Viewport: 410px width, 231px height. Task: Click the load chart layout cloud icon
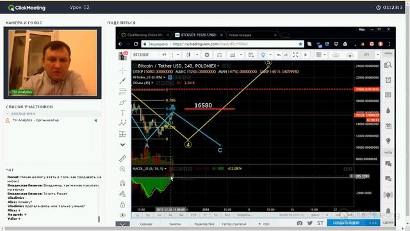pos(336,55)
